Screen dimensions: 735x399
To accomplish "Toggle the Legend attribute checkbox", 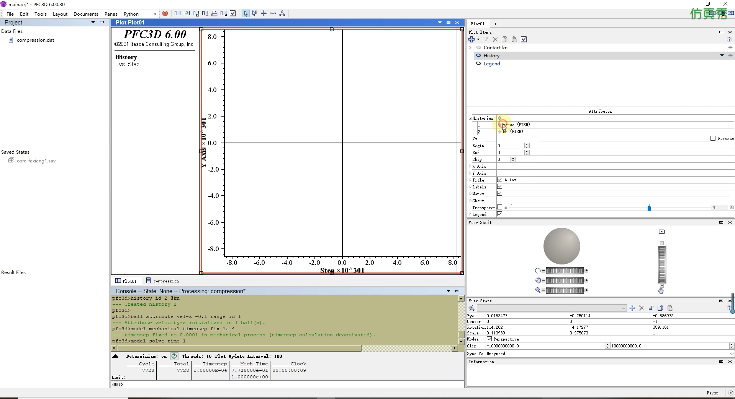I will (x=499, y=214).
